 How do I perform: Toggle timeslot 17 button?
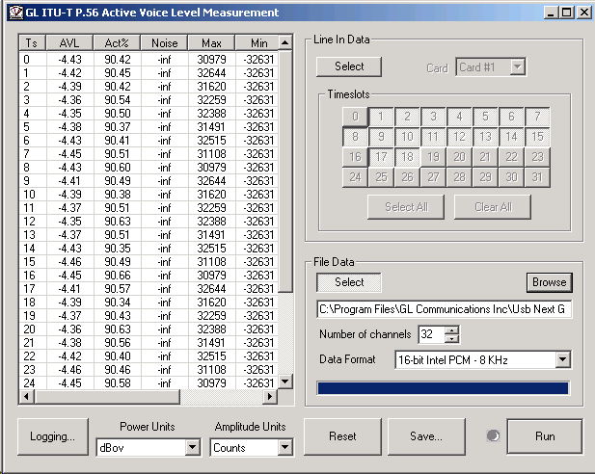click(381, 157)
